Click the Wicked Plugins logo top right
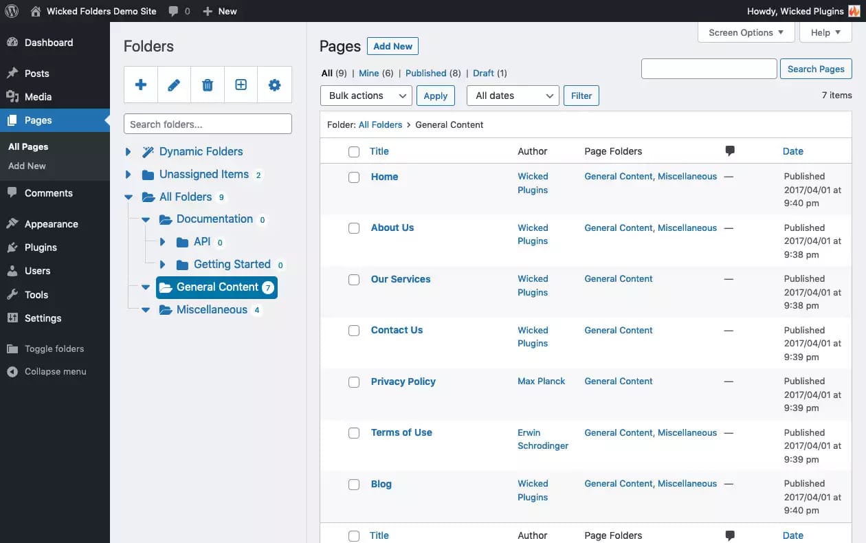The height and width of the screenshot is (543, 866). coord(854,10)
